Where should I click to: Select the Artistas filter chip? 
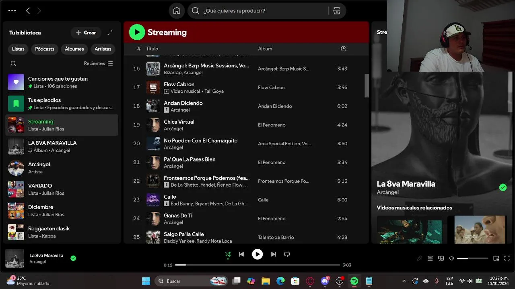point(103,49)
